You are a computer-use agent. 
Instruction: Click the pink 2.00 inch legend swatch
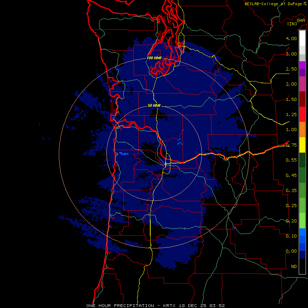point(302,84)
